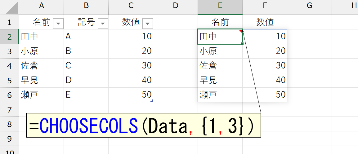Click cell A5 containing 早見
The image size is (358, 154).
pos(42,80)
